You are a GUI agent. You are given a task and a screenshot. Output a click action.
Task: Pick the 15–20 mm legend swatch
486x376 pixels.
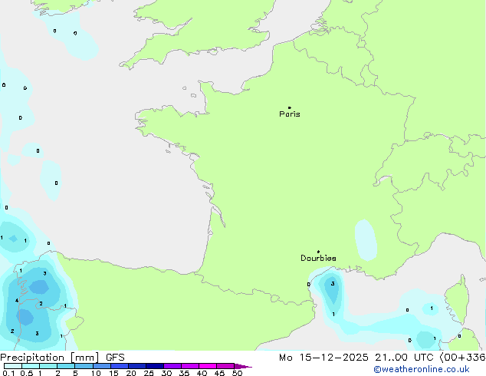(120, 366)
